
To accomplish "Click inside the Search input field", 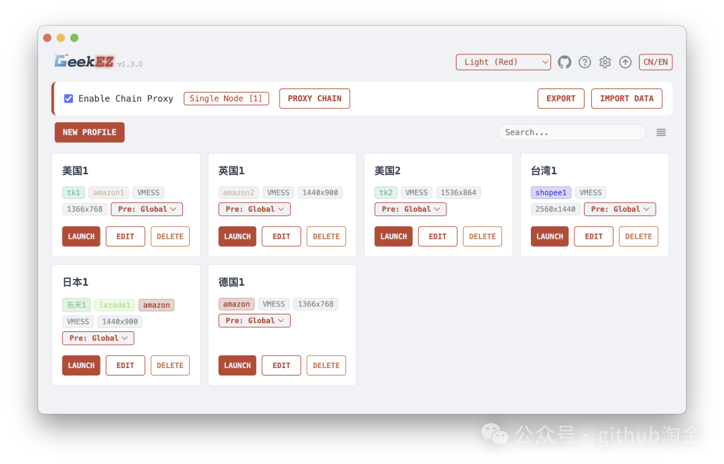I will click(571, 132).
